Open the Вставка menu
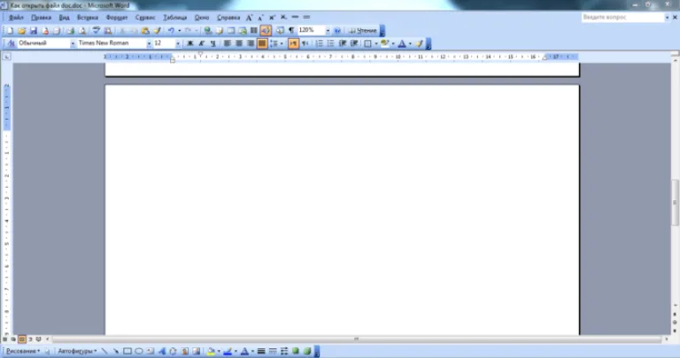This screenshot has width=680, height=358. 88,18
